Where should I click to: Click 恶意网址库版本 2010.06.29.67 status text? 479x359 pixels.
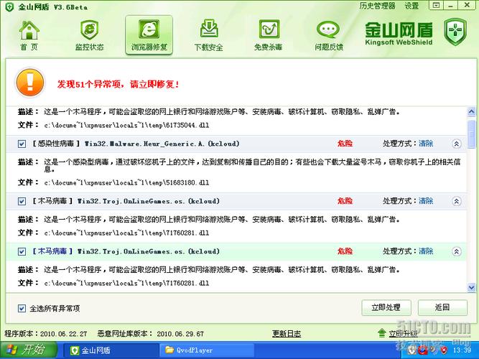[x=151, y=334]
